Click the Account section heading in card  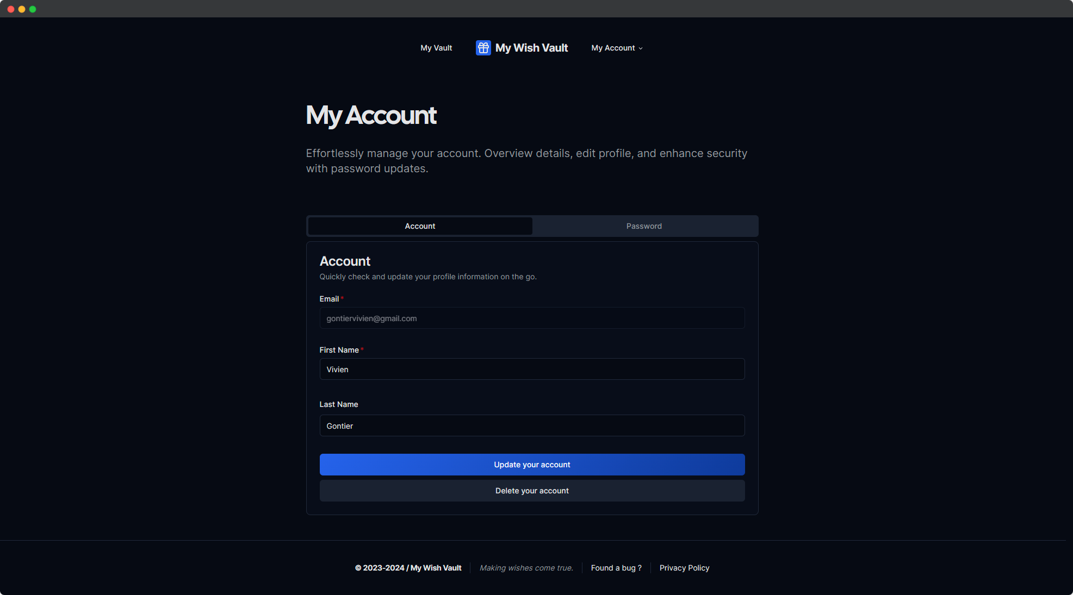345,261
